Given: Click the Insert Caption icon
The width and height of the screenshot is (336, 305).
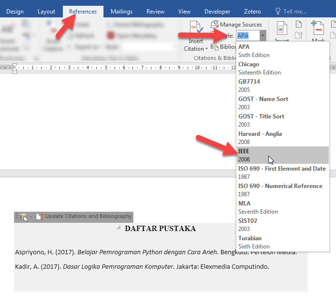Looking at the screenshot, I should (x=282, y=28).
